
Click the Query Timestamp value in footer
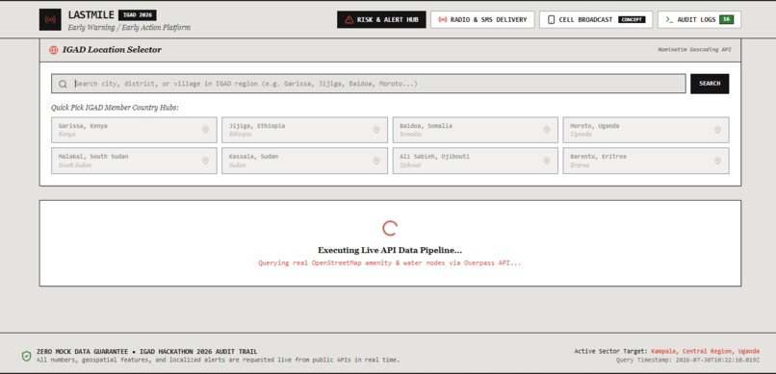click(x=717, y=361)
